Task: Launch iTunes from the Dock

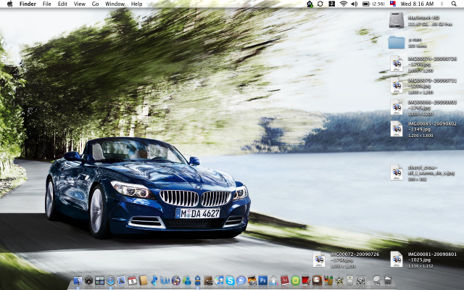Action: click(219, 281)
